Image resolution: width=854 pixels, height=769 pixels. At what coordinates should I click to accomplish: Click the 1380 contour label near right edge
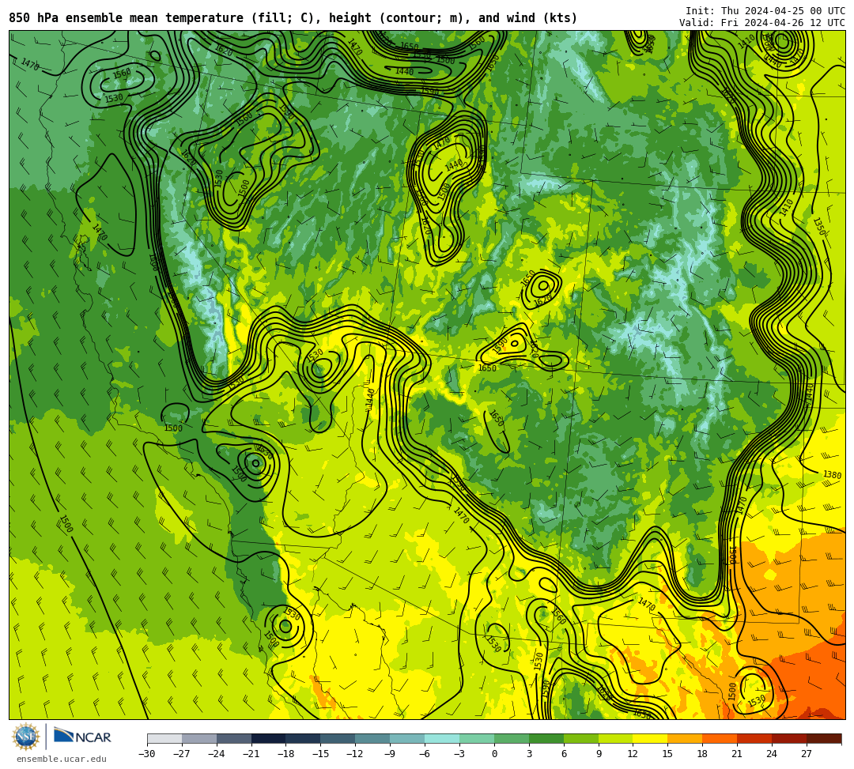pos(832,474)
